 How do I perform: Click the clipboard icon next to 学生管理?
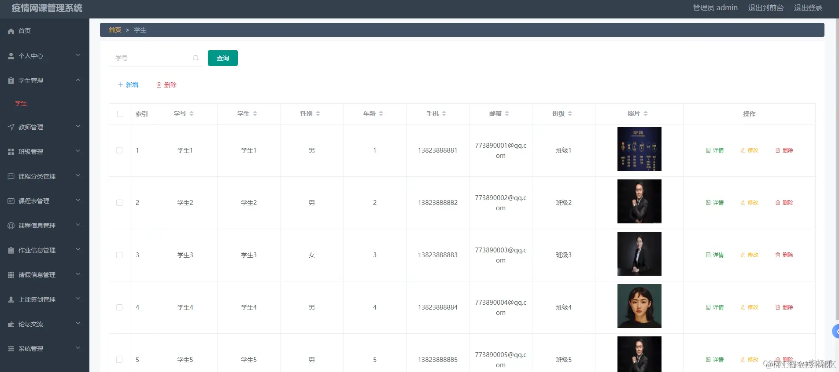11,80
